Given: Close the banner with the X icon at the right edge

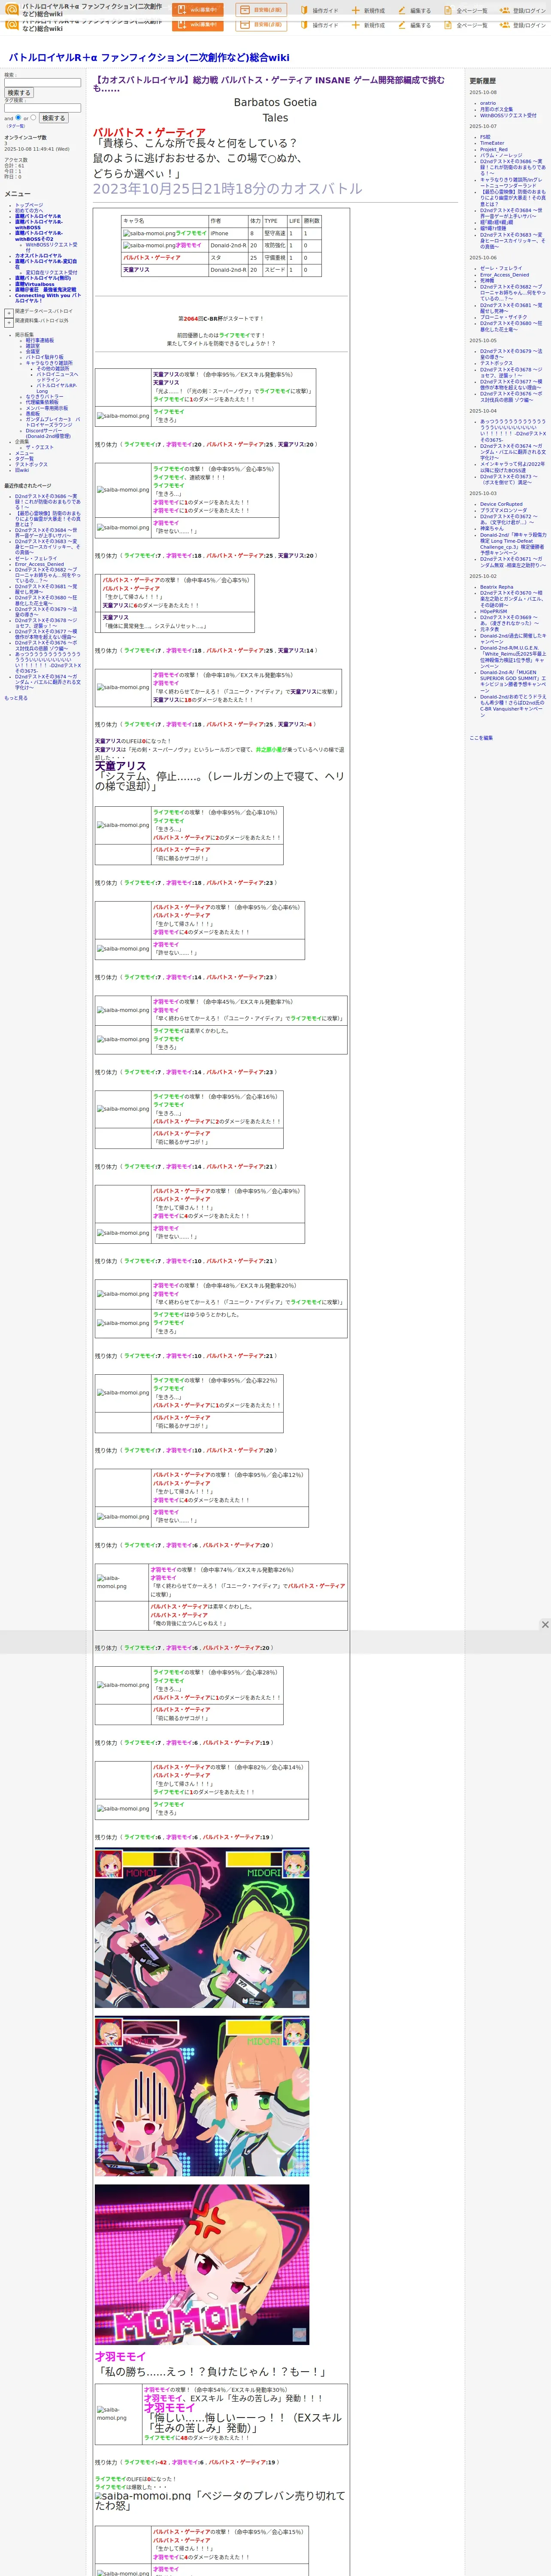Looking at the screenshot, I should 545,1624.
